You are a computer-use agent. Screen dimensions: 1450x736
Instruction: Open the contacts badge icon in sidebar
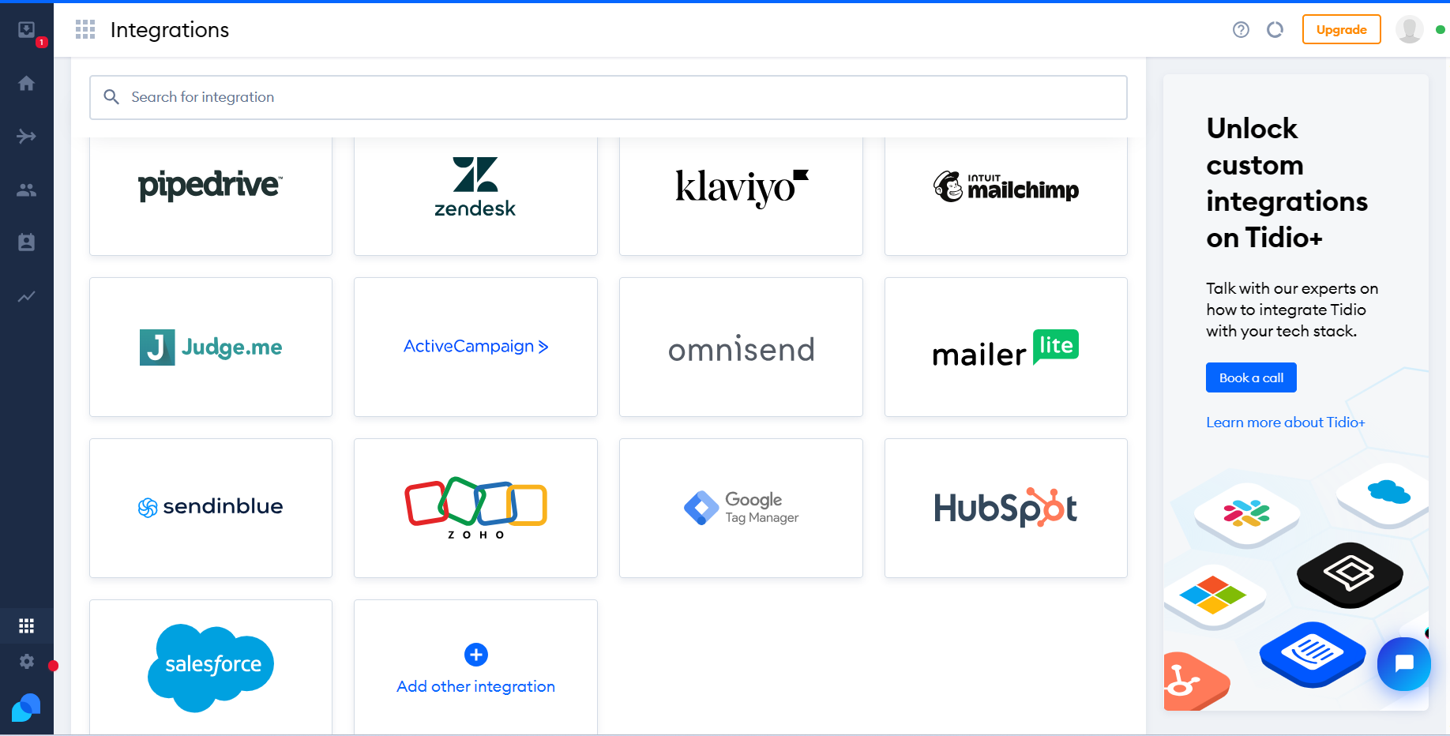coord(27,242)
